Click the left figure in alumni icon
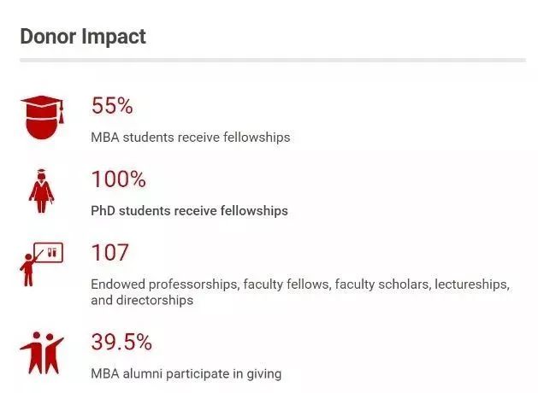 (x=33, y=353)
